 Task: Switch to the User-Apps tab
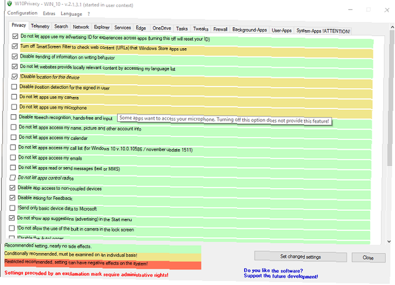281,30
